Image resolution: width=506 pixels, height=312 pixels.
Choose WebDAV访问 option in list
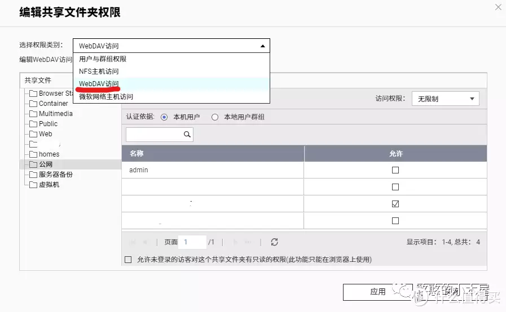(171, 84)
